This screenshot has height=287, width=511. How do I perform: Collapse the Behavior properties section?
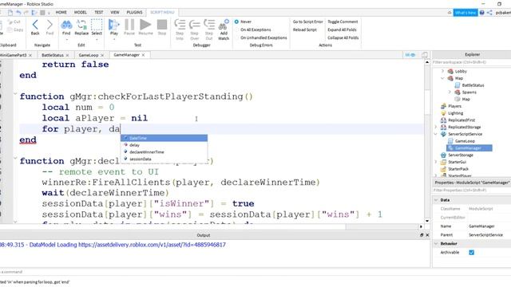pos(436,244)
